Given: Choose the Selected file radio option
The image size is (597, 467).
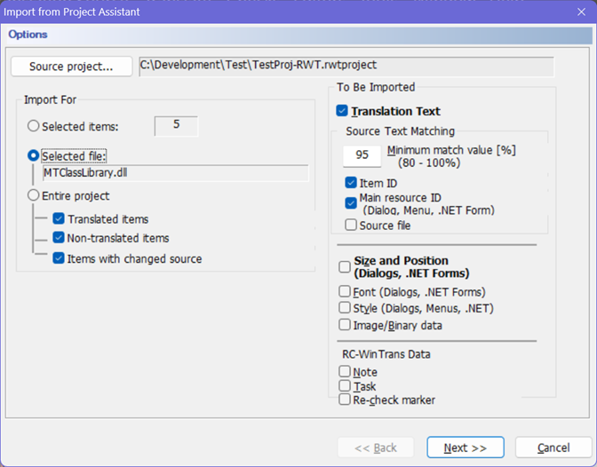Looking at the screenshot, I should 34,155.
